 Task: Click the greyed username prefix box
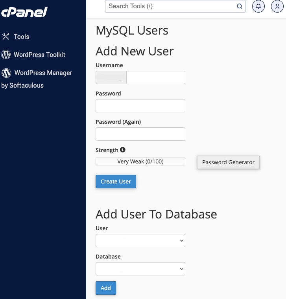pos(111,77)
